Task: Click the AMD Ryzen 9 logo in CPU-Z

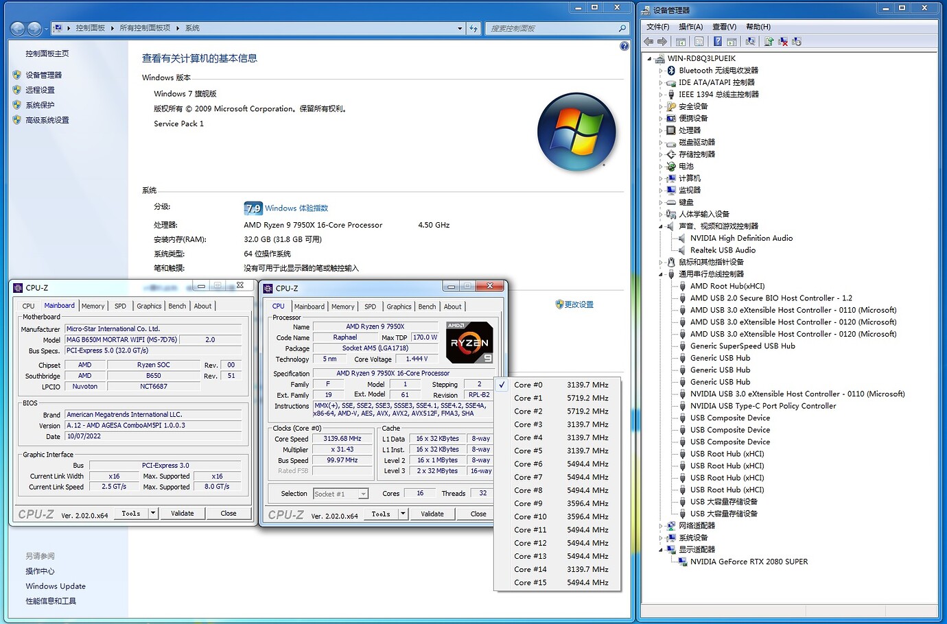Action: tap(469, 341)
